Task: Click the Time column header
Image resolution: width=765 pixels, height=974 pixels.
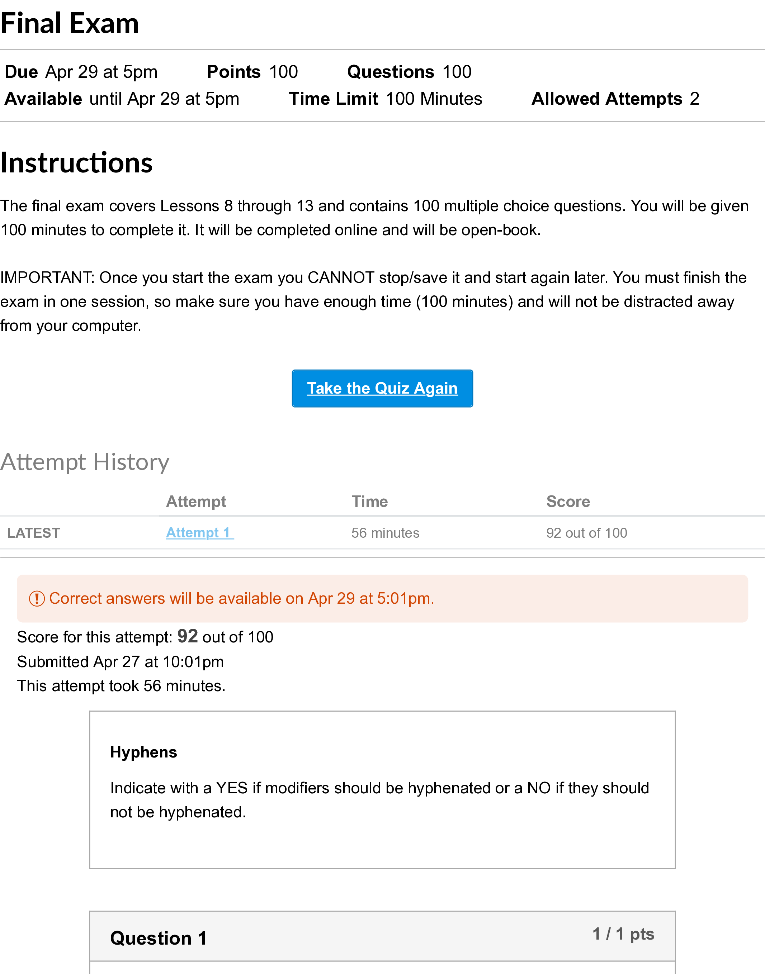Action: click(x=369, y=501)
